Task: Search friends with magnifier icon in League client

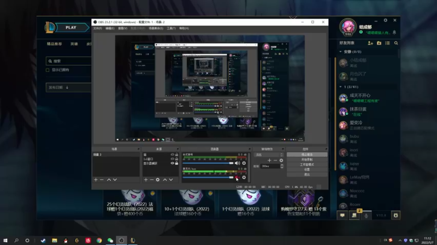Action: (x=396, y=43)
